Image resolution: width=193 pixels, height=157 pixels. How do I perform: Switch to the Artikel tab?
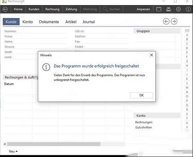(x=71, y=22)
